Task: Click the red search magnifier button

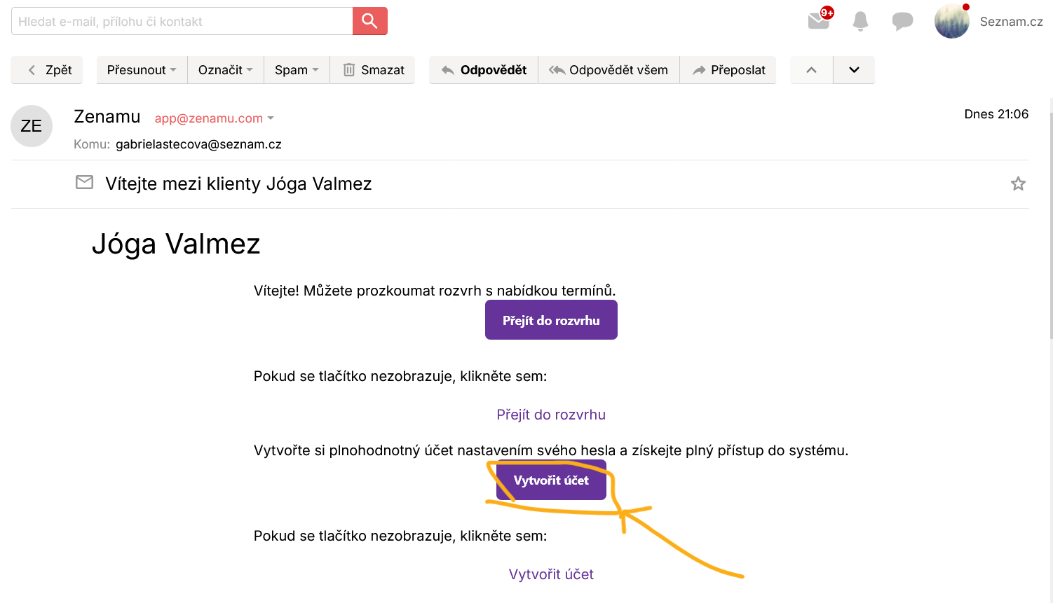Action: click(369, 21)
